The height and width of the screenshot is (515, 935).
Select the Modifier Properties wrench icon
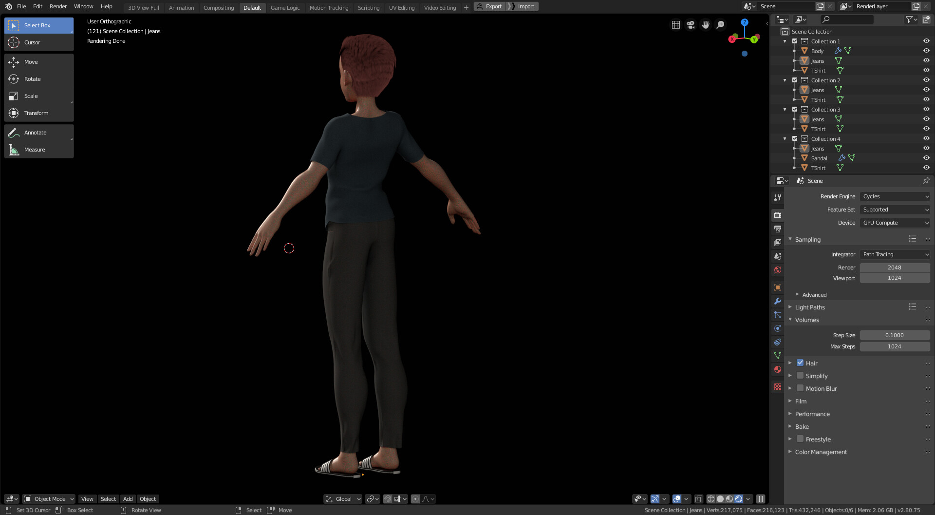click(x=777, y=301)
